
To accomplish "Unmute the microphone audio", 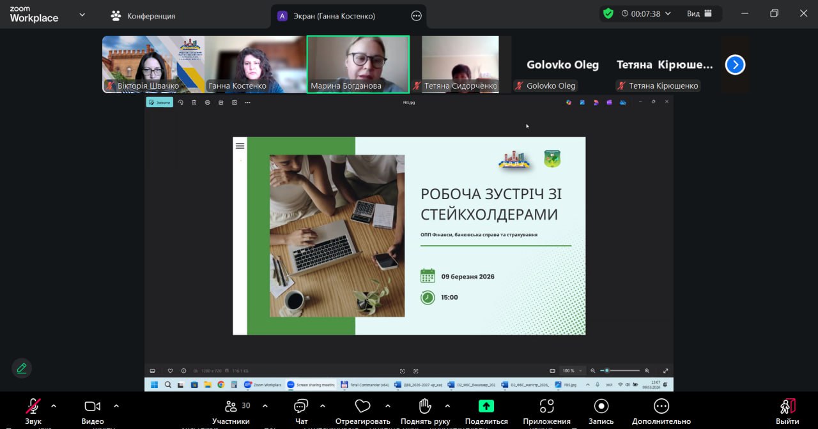I will [x=33, y=407].
